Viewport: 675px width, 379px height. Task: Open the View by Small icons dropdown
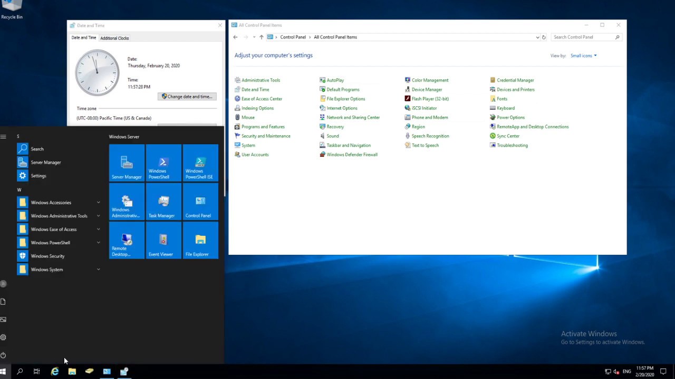(583, 56)
